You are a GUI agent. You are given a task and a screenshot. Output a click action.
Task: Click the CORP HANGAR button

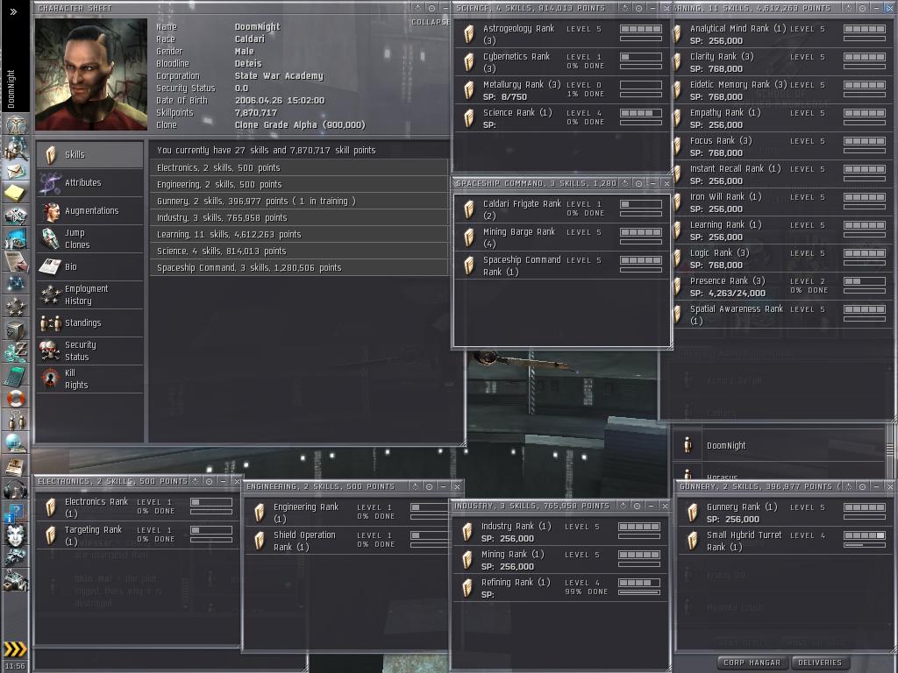click(x=752, y=662)
